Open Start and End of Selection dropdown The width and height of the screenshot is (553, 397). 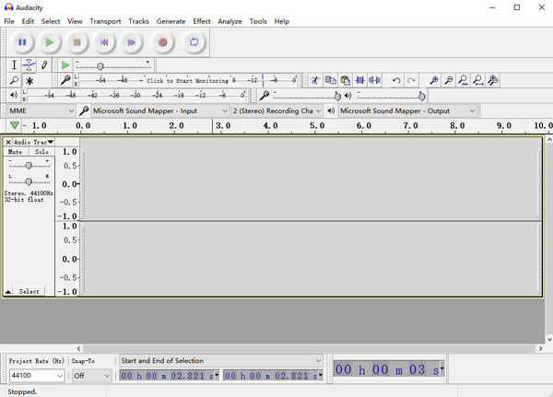click(221, 361)
